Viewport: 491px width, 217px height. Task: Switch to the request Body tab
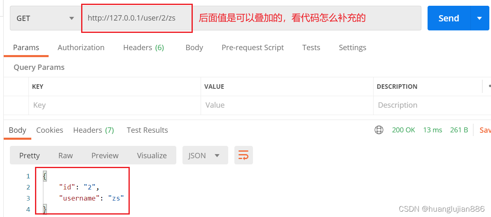(x=194, y=47)
